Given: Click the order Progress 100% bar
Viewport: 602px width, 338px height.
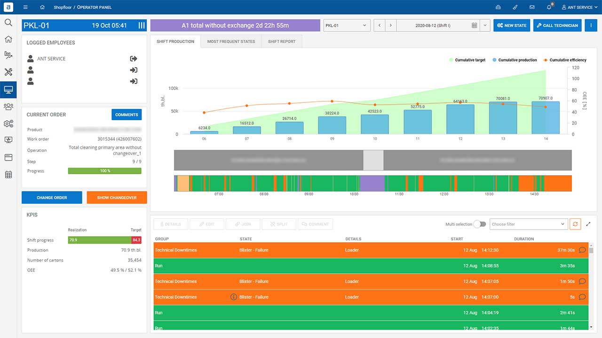Looking at the screenshot, I should [x=105, y=171].
